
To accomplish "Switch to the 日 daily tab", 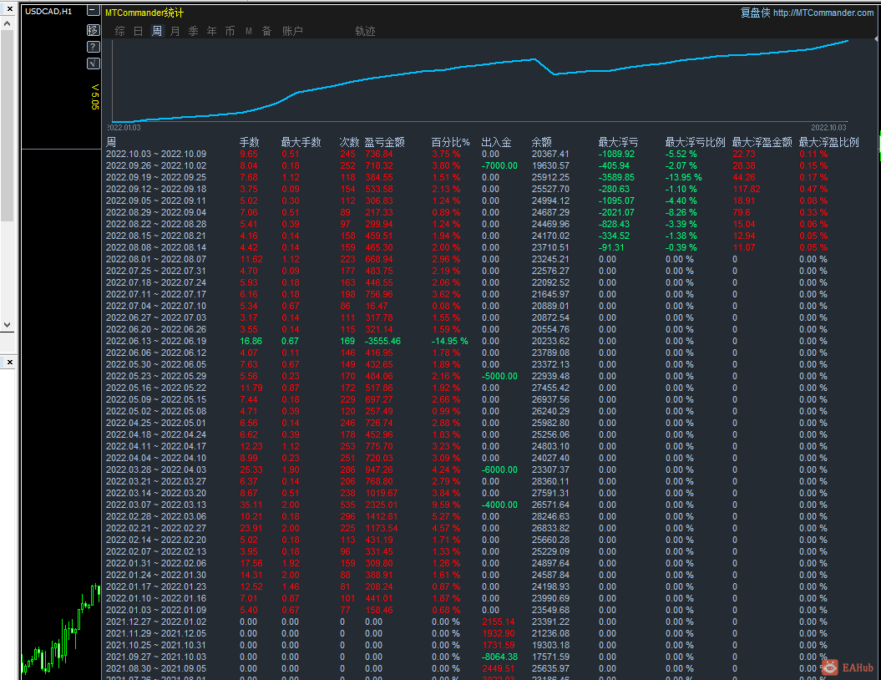I will (x=139, y=32).
